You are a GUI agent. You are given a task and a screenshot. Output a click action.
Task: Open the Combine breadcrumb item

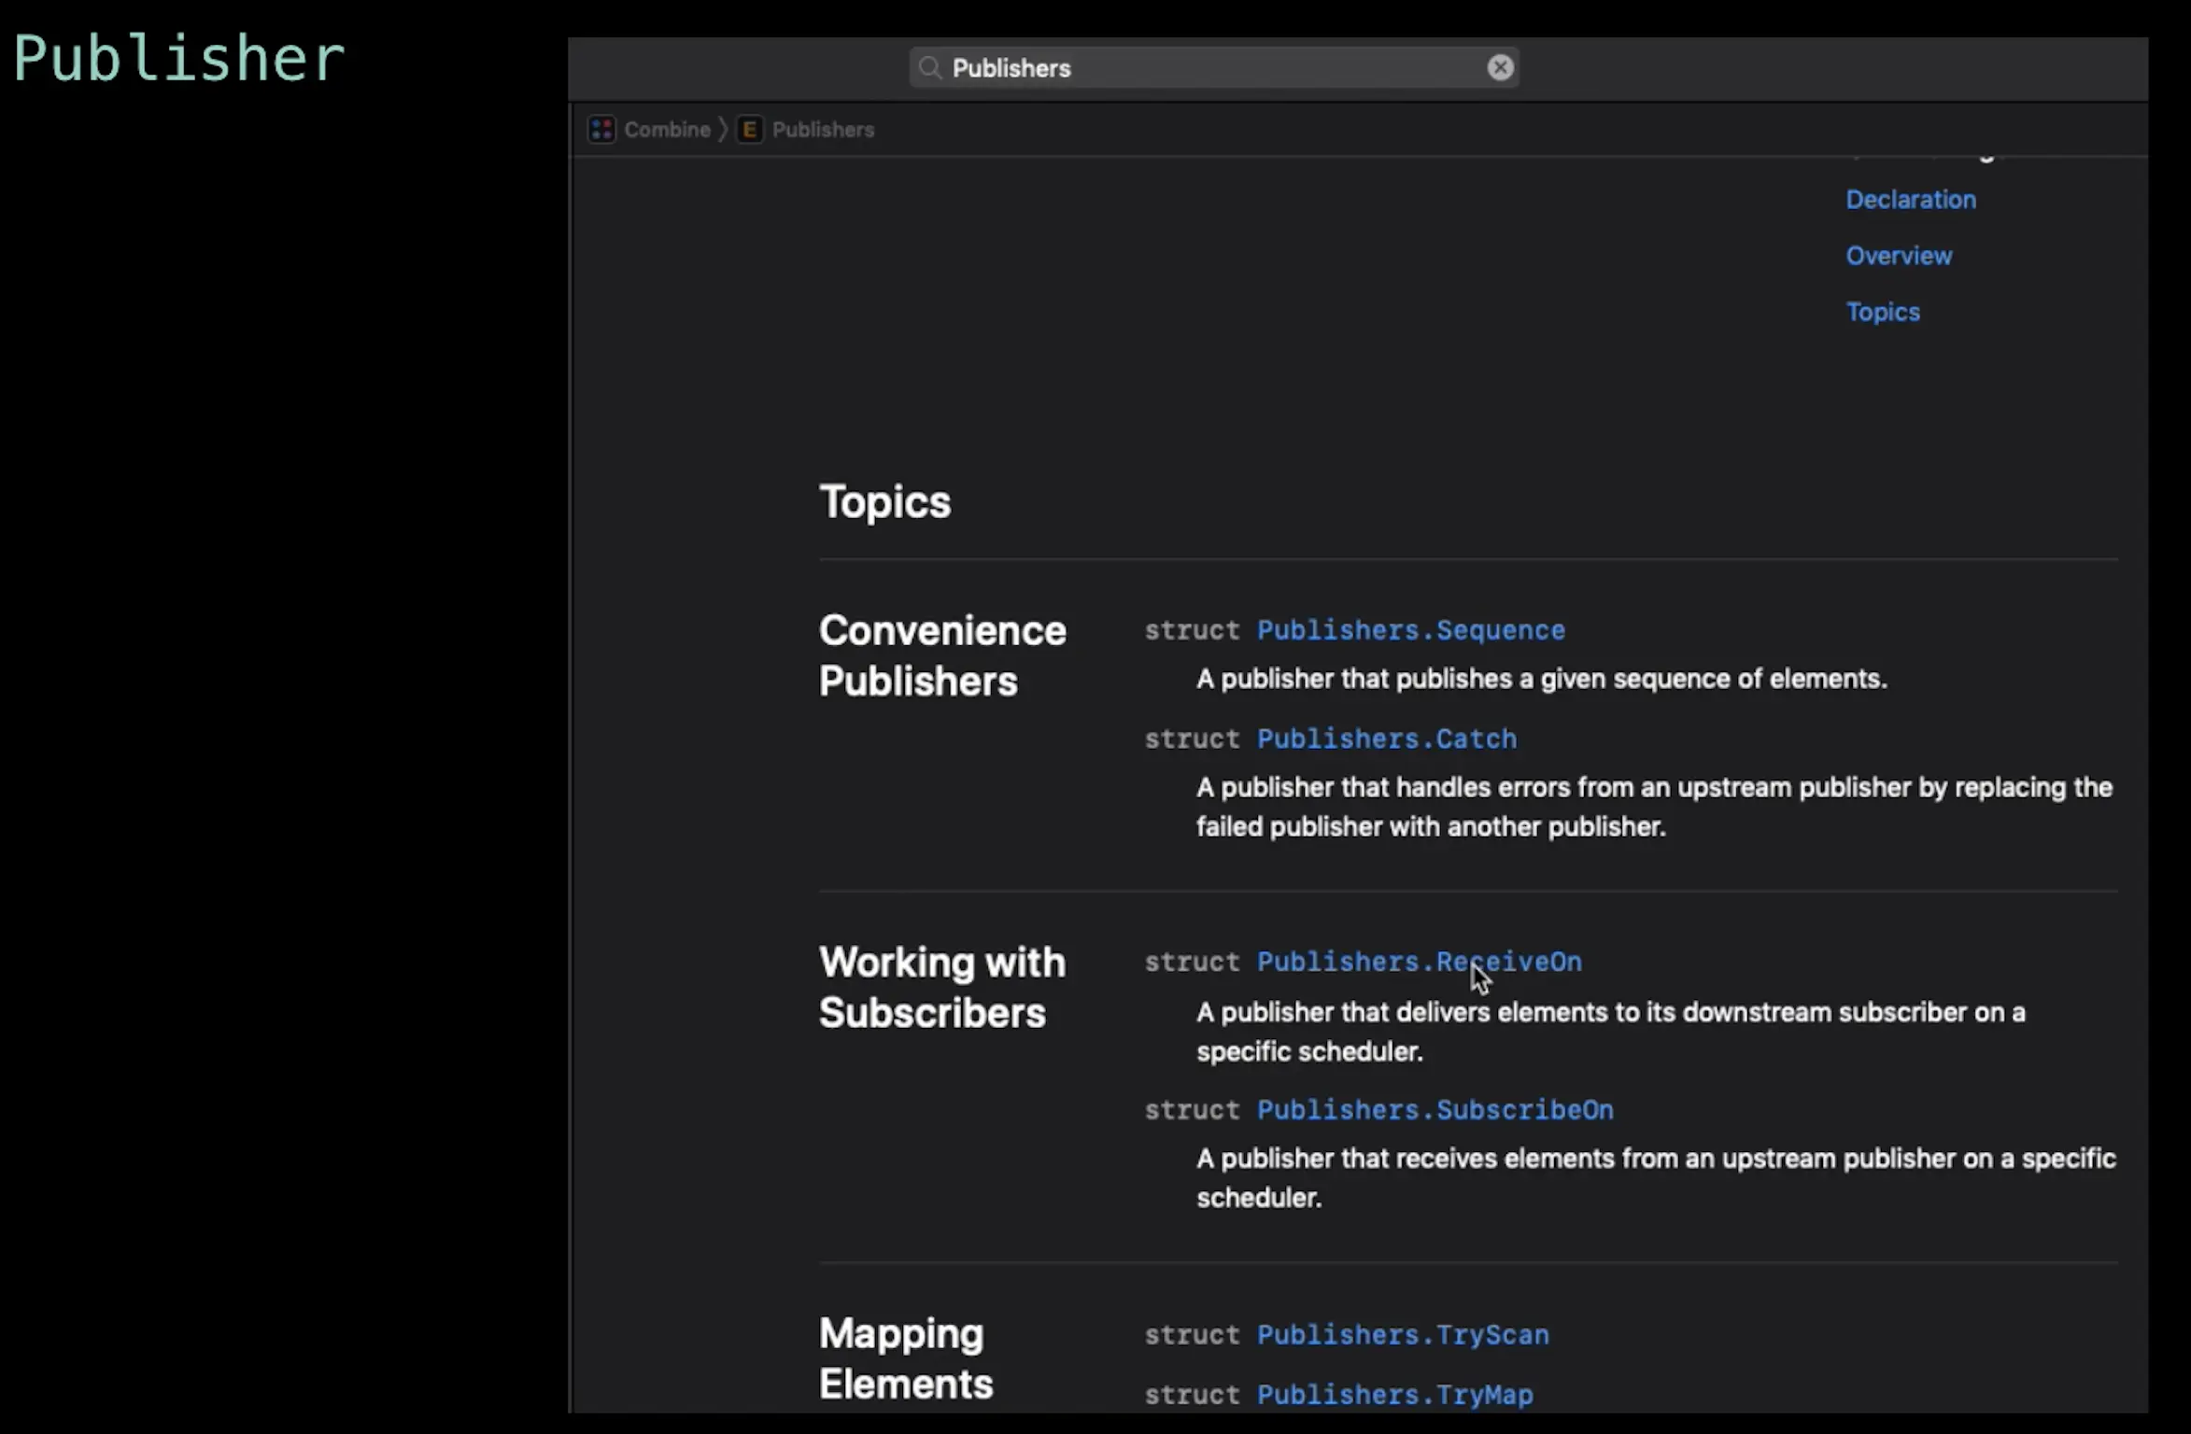click(x=667, y=130)
